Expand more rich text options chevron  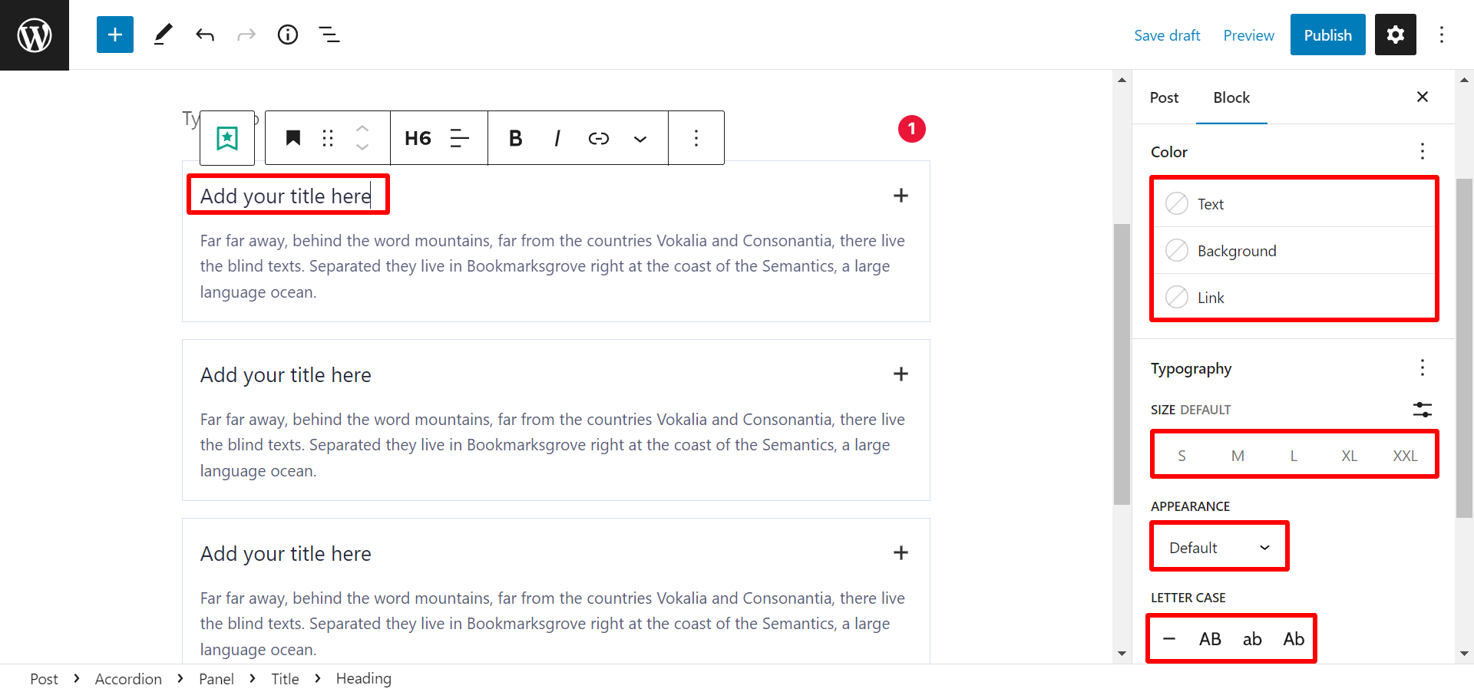(x=640, y=139)
